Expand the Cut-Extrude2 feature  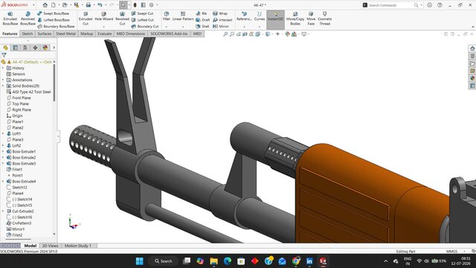point(3,211)
